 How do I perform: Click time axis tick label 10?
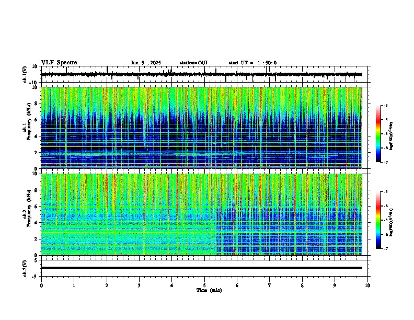(x=367, y=285)
